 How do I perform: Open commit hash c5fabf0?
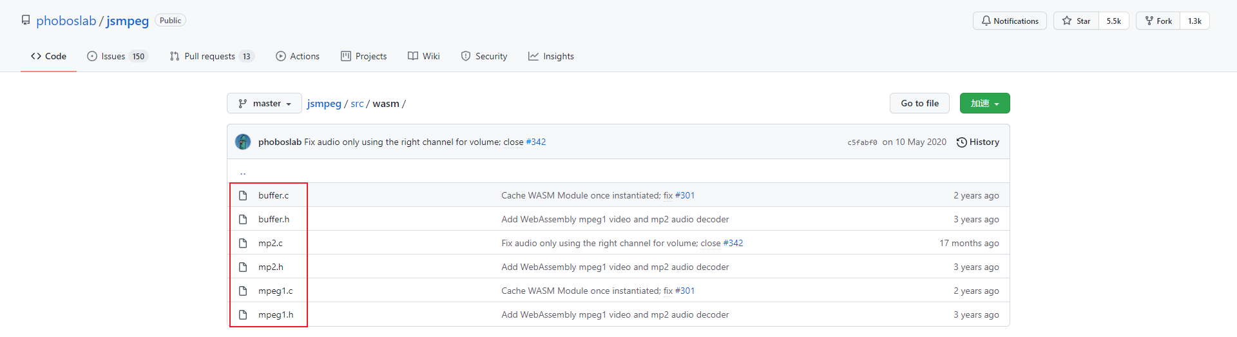pos(862,142)
